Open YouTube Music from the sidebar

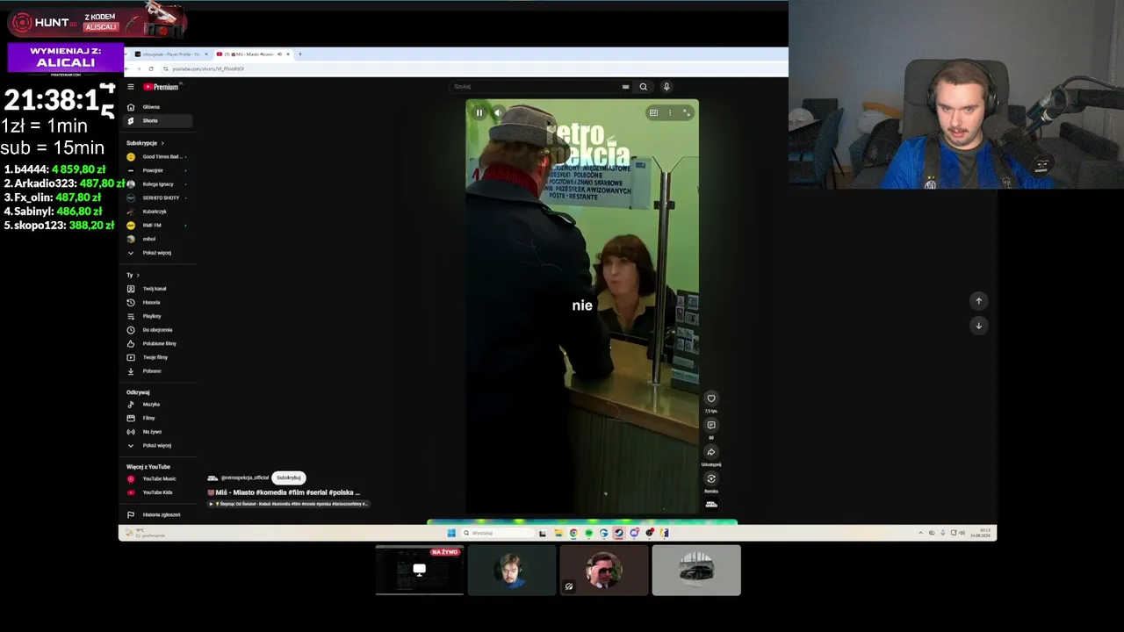click(159, 479)
